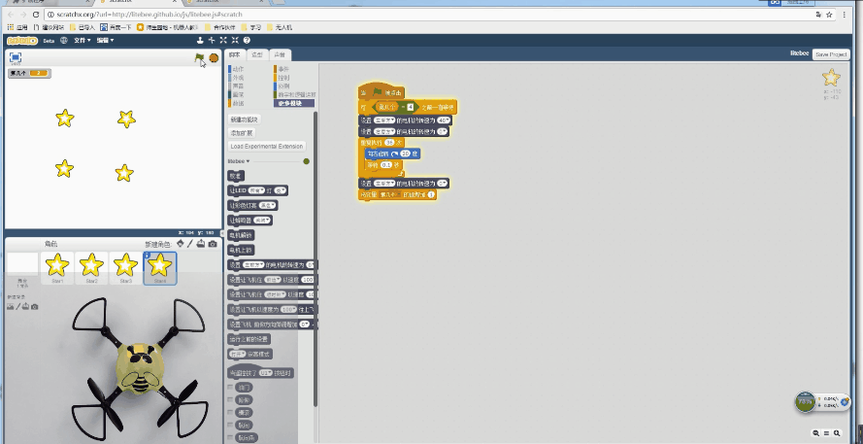Click the help question mark icon

coord(247,40)
